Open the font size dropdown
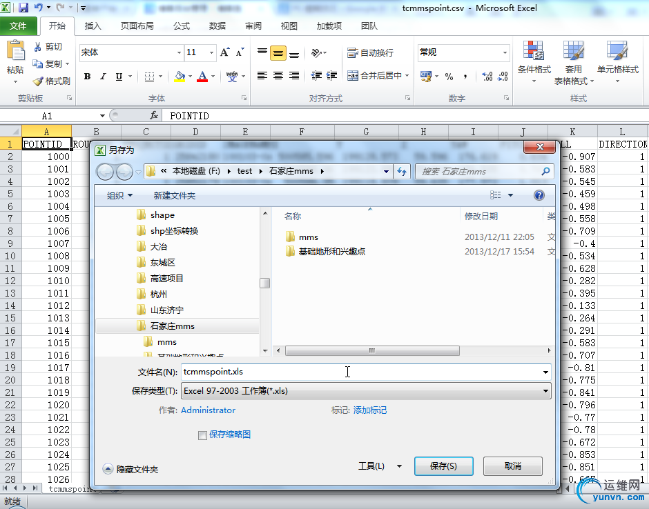 coord(211,52)
